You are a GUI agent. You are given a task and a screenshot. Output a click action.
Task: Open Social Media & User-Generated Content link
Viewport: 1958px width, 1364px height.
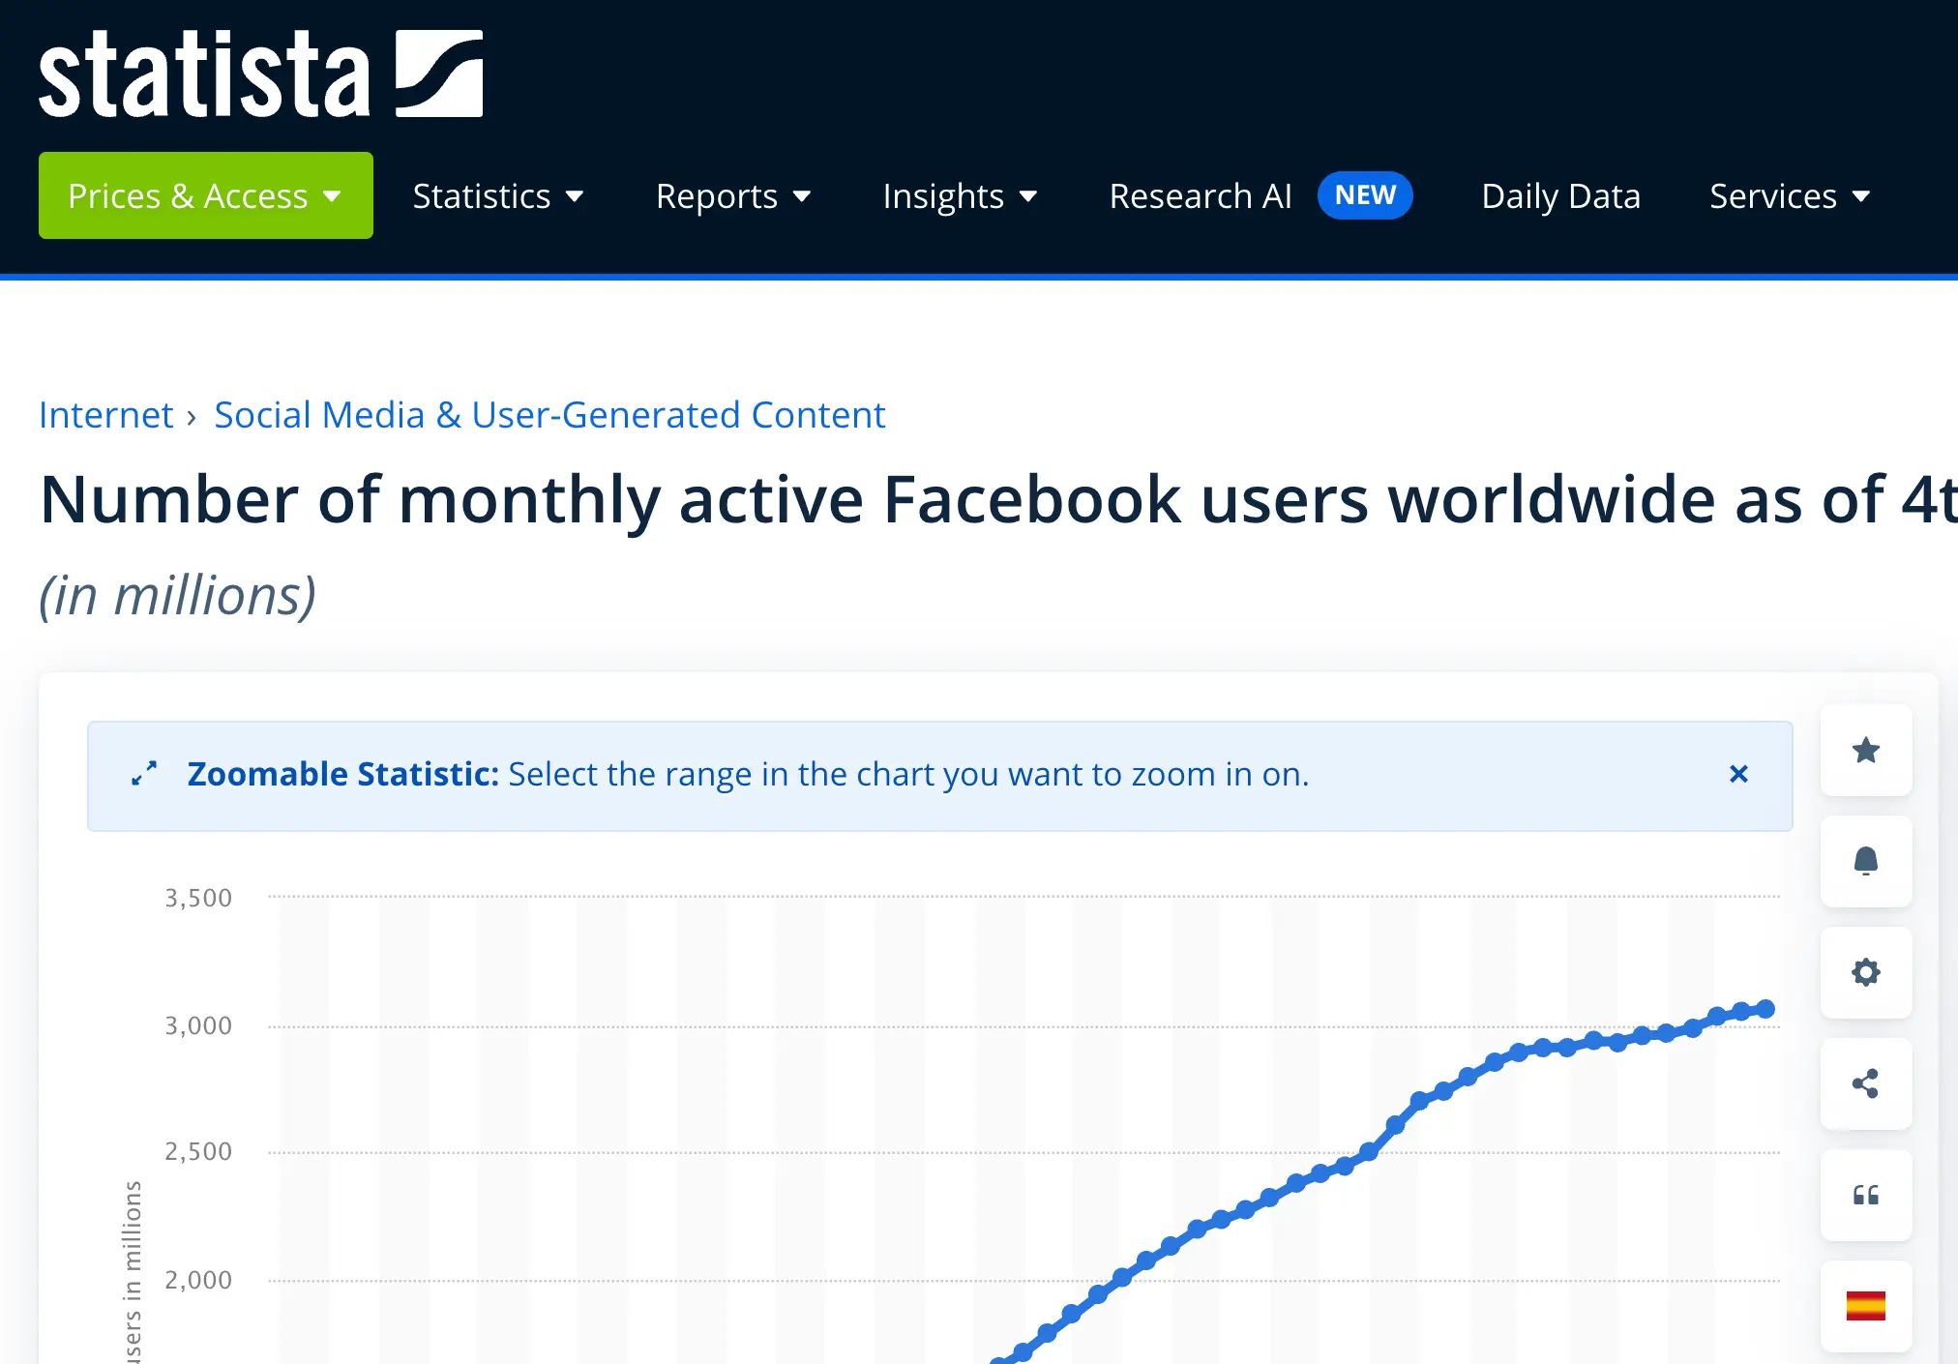point(549,415)
